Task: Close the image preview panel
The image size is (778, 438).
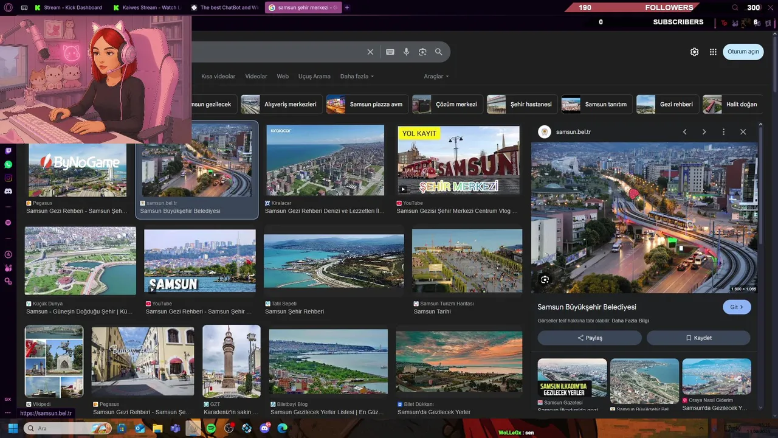Action: point(743,132)
